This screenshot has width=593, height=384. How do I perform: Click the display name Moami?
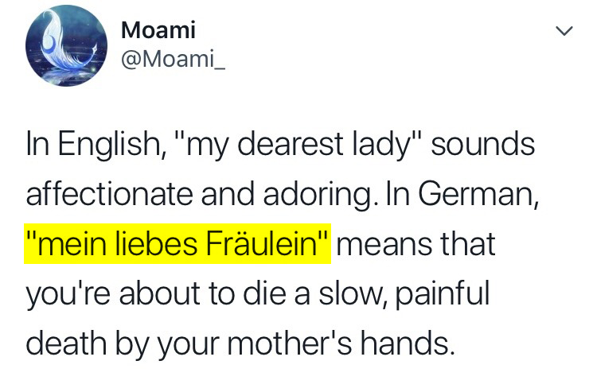[x=158, y=30]
